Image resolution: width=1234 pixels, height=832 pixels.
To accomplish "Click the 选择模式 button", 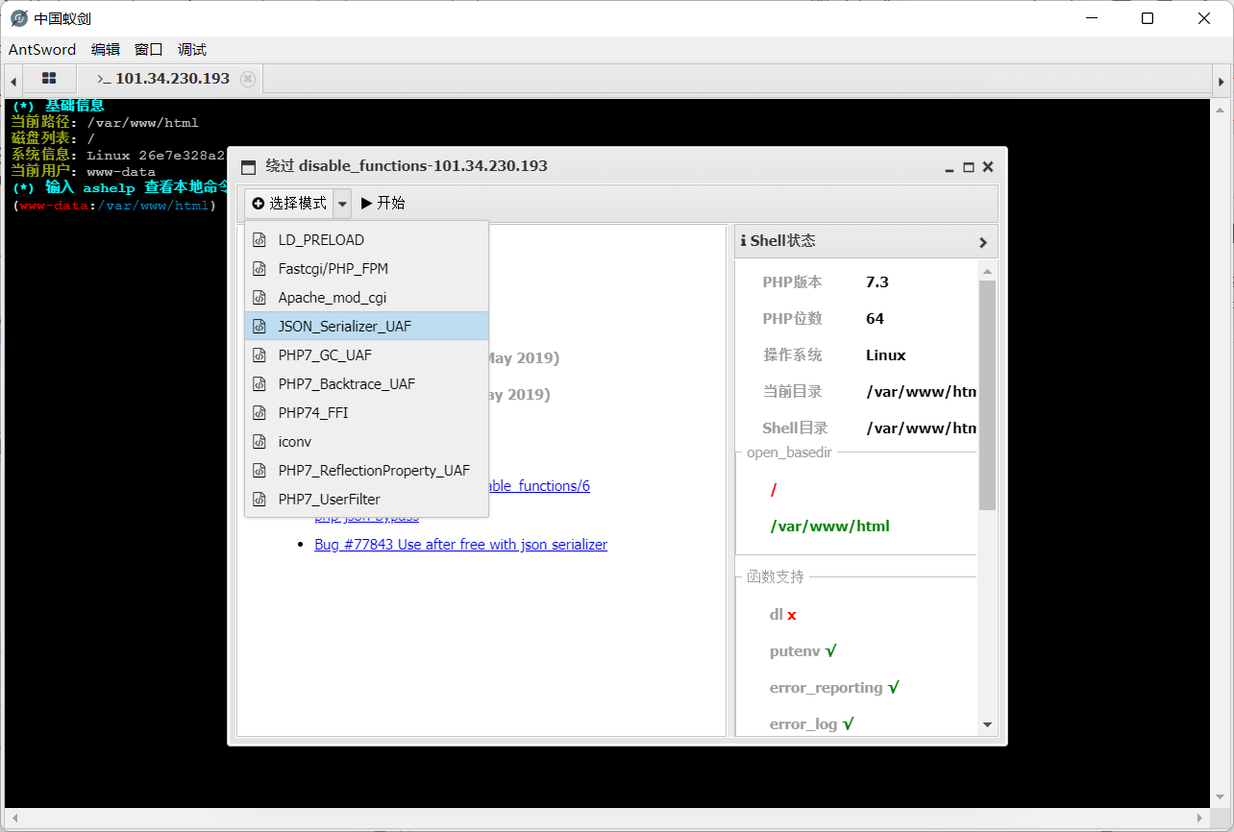I will pyautogui.click(x=289, y=204).
